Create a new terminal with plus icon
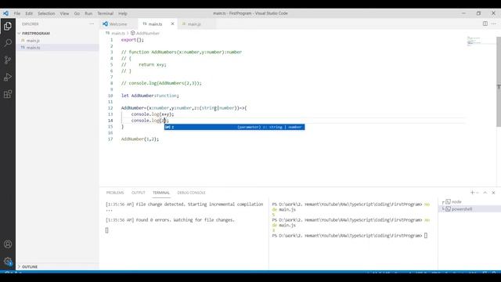The height and width of the screenshot is (282, 501). (x=472, y=193)
